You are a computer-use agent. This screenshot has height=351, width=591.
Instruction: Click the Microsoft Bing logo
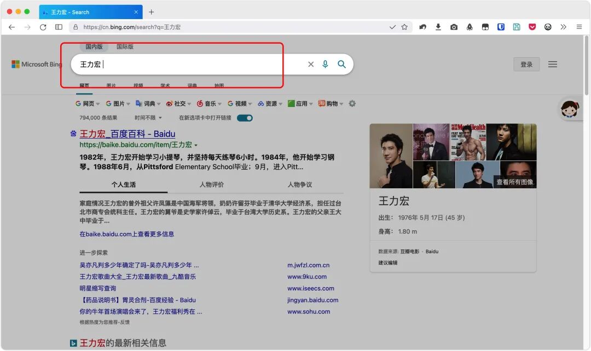[37, 64]
